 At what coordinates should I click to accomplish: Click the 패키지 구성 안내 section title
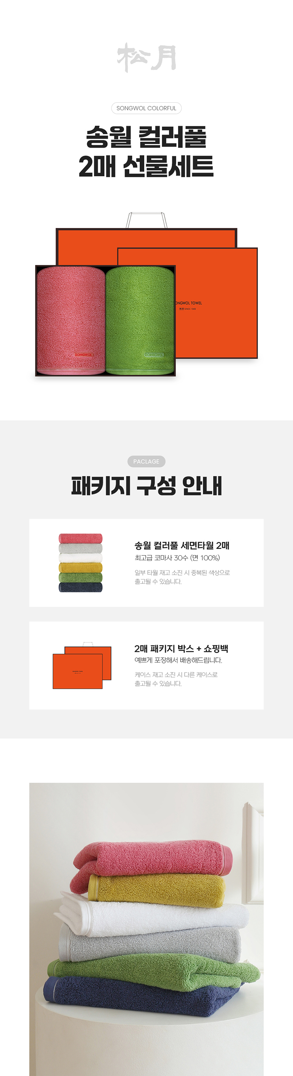(146, 486)
